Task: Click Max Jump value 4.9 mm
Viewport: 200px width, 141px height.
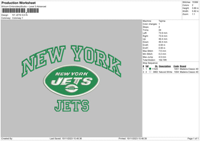Action: click(162, 57)
